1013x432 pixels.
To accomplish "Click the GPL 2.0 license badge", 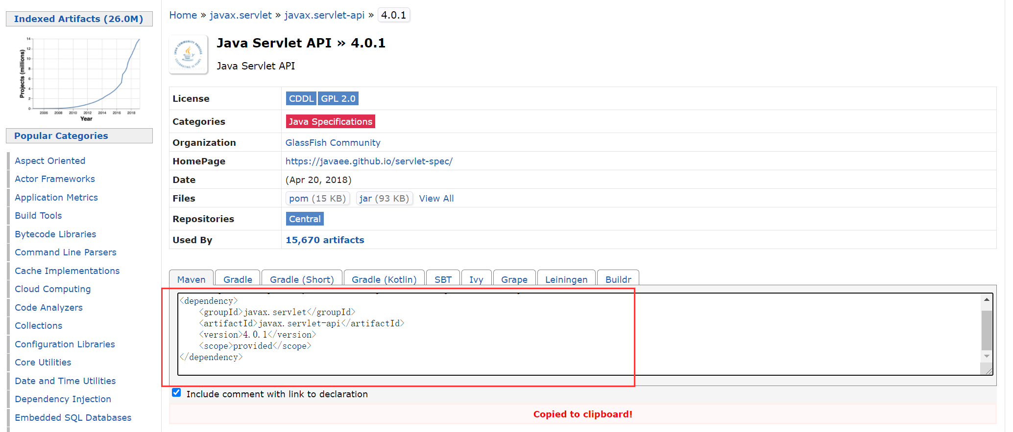I will click(x=338, y=98).
